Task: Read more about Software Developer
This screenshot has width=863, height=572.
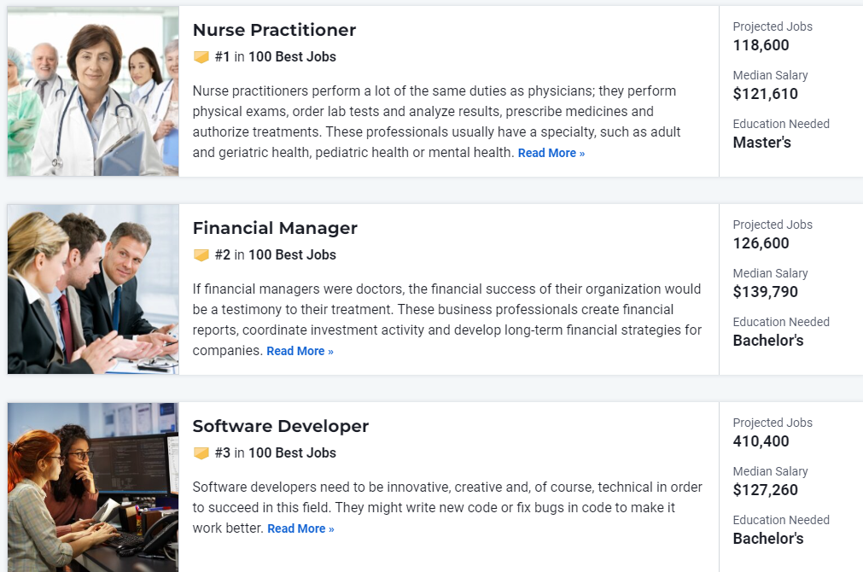Action: coord(300,529)
